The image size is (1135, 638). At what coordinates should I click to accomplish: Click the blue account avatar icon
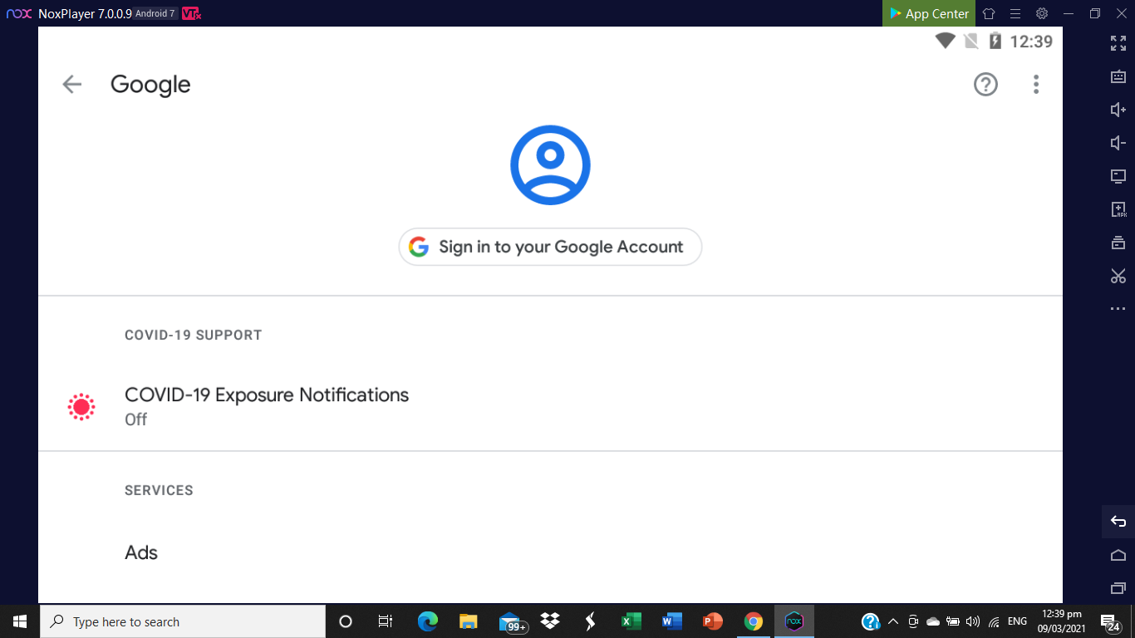pos(550,164)
